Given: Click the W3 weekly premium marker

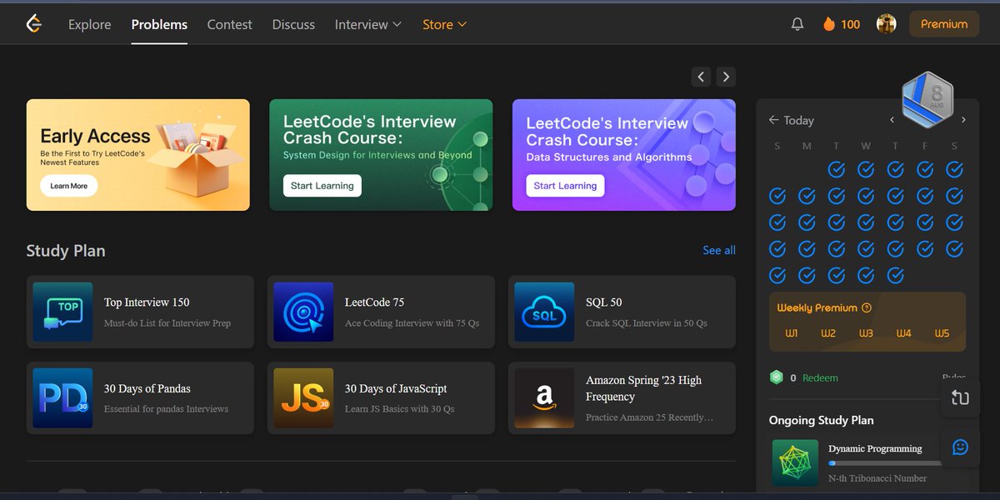Looking at the screenshot, I should coord(866,333).
